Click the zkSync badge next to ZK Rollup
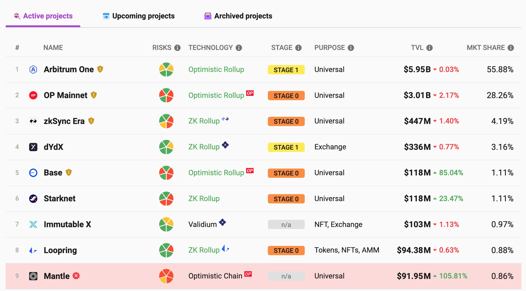 (225, 119)
